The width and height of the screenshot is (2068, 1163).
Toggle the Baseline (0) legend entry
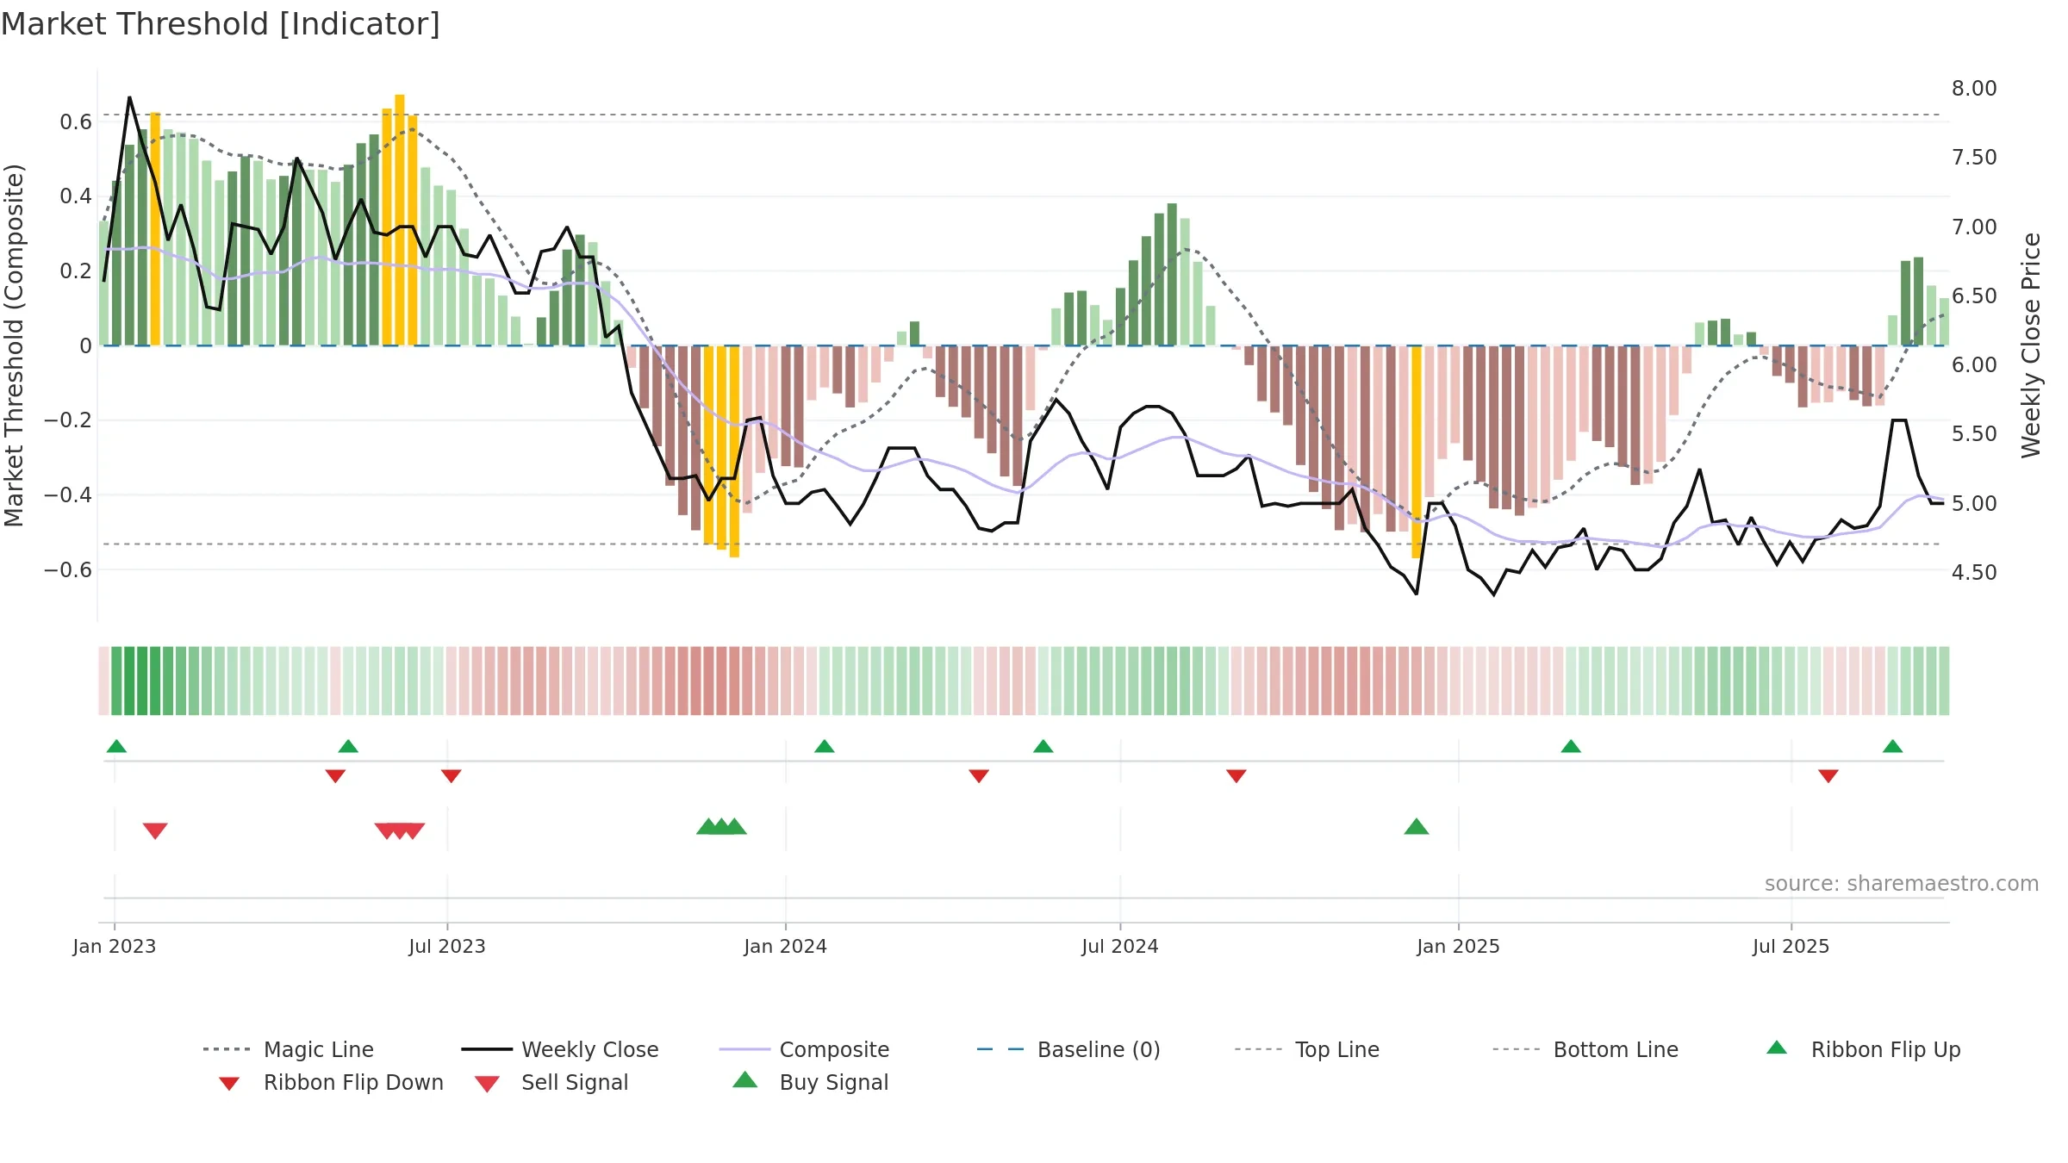1068,1049
